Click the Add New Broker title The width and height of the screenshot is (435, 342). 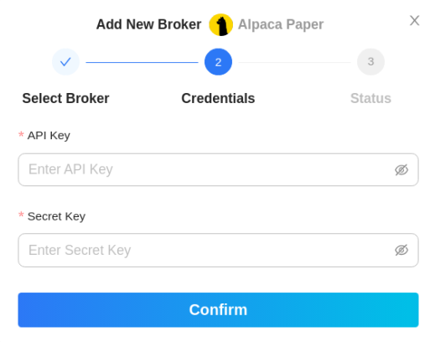pos(148,24)
